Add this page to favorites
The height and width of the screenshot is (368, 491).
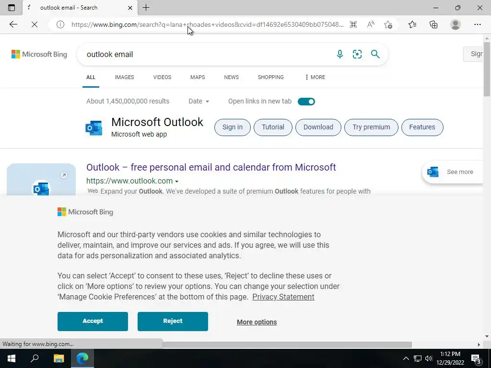click(x=388, y=25)
